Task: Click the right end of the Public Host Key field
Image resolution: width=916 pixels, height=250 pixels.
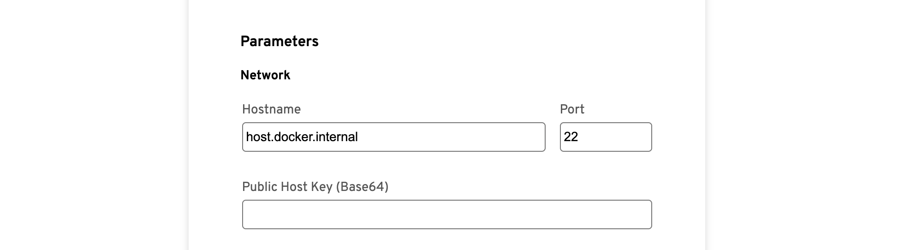Action: coord(641,214)
